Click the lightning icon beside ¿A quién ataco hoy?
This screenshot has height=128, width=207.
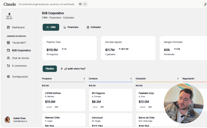[x=62, y=69]
